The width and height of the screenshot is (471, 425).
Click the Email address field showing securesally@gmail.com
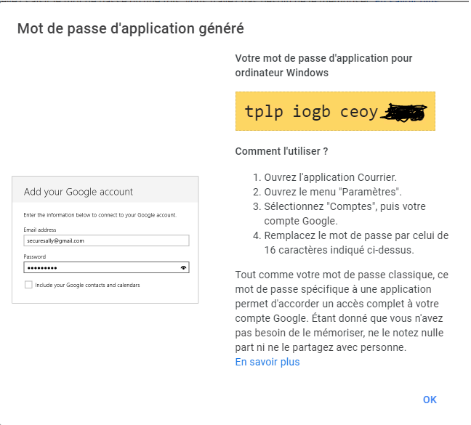pos(106,240)
